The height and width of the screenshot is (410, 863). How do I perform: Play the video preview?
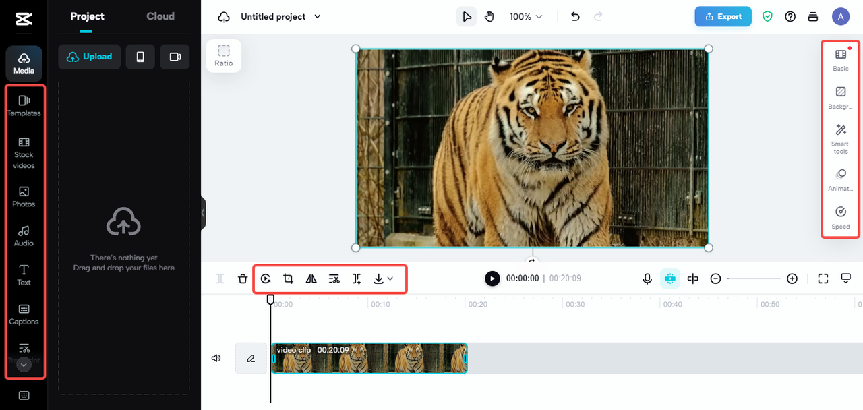(x=493, y=279)
